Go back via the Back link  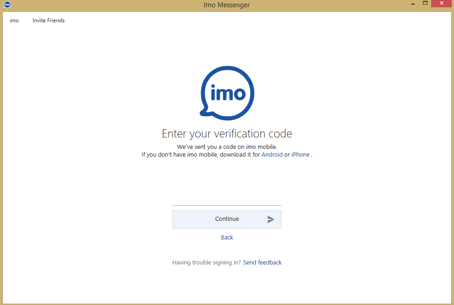(x=227, y=237)
